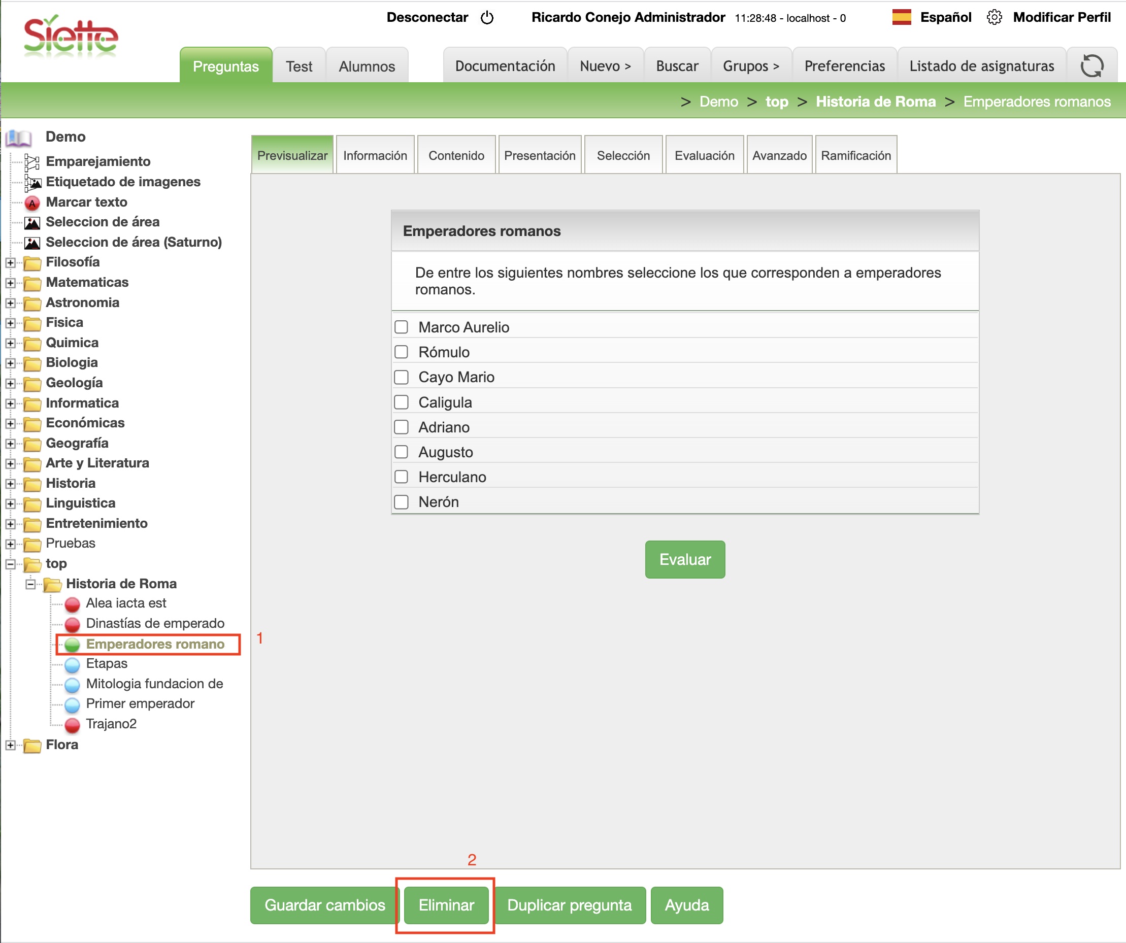Viewport: 1126px width, 943px height.
Task: Expand the Filosofía folder
Action: [10, 263]
